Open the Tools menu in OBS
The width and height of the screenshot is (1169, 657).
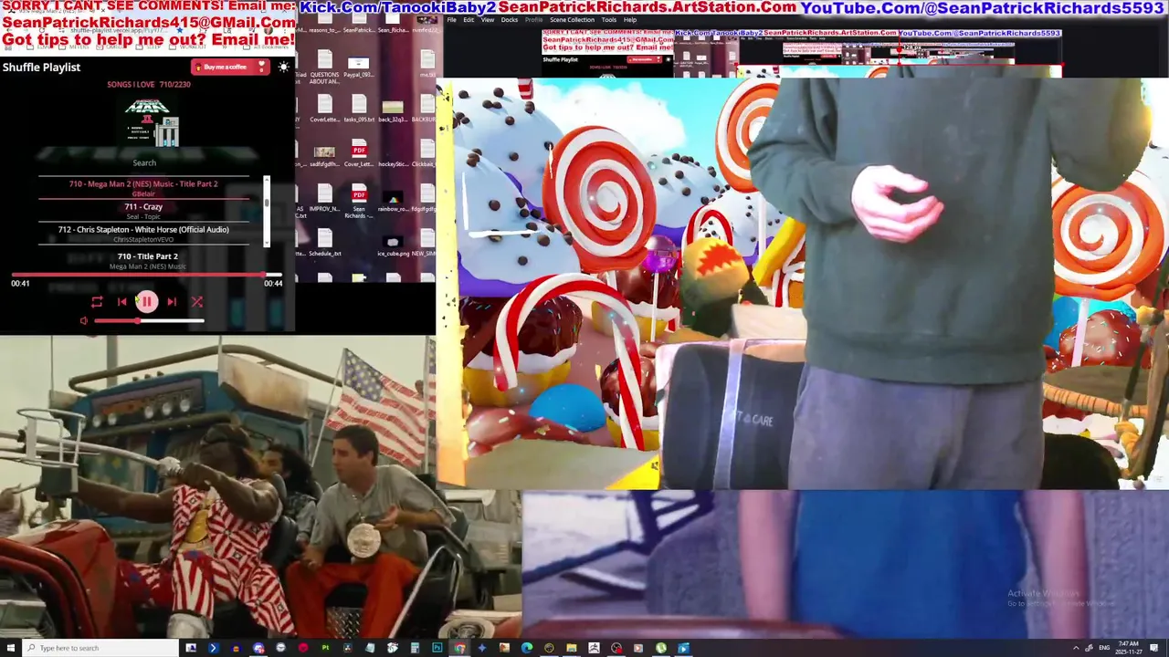pyautogui.click(x=608, y=19)
